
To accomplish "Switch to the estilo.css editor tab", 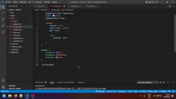I will click(x=92, y=6).
